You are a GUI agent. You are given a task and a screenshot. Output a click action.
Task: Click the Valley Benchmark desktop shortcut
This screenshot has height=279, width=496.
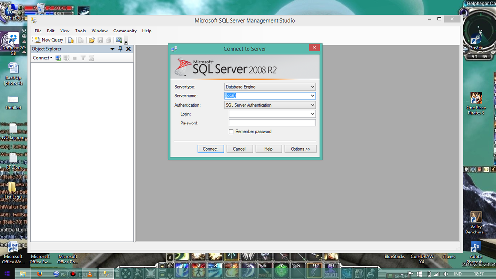pyautogui.click(x=476, y=223)
